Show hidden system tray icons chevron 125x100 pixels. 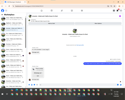click(109, 94)
